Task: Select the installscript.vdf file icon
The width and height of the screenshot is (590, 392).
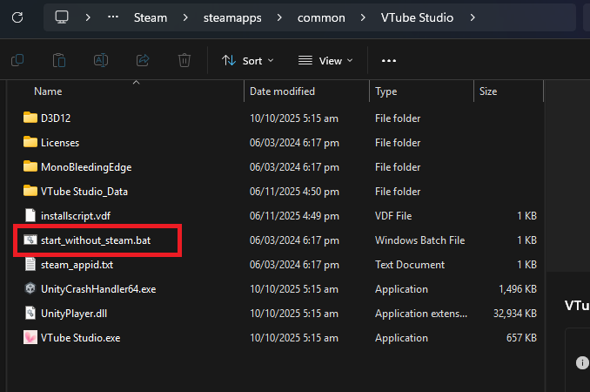Action: (30, 215)
